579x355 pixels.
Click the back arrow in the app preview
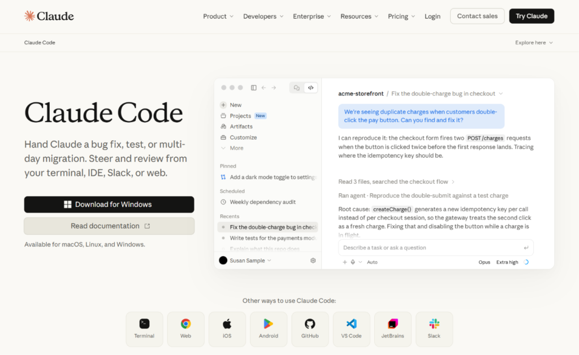[x=263, y=88]
